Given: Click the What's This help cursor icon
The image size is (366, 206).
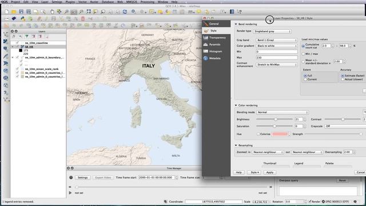Looking at the screenshot, I should click(x=239, y=11).
